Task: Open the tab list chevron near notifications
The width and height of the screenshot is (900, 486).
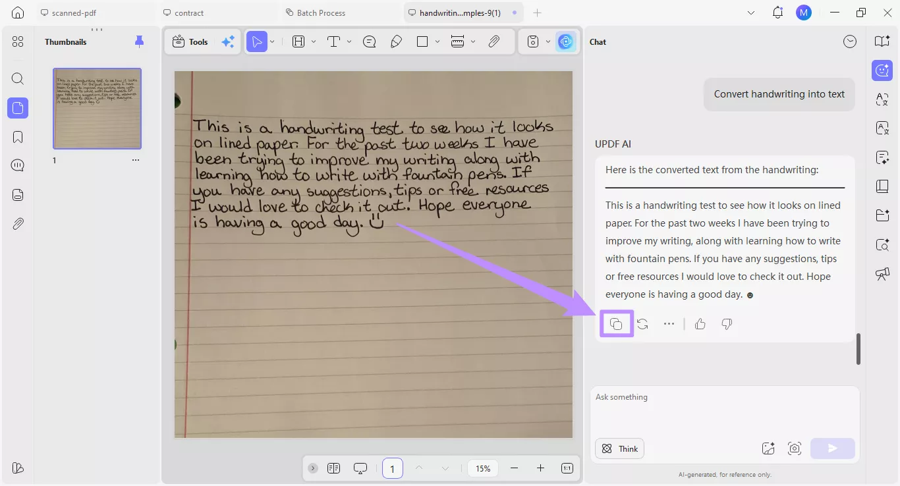Action: tap(751, 12)
